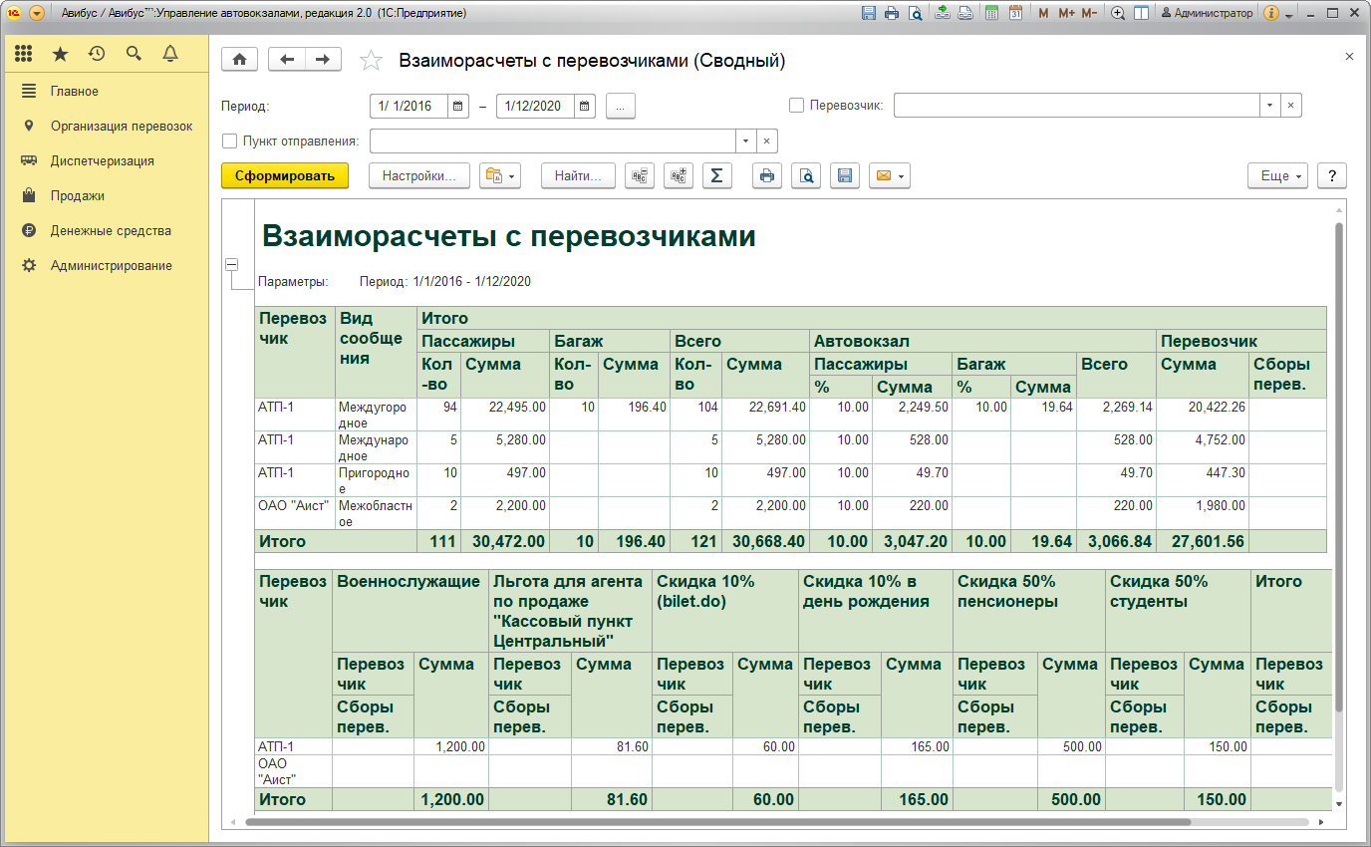Click the Home page icon button
Image resolution: width=1371 pixels, height=847 pixels.
coord(239,60)
